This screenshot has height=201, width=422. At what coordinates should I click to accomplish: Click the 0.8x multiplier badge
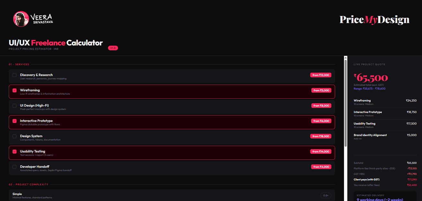[x=326, y=195]
